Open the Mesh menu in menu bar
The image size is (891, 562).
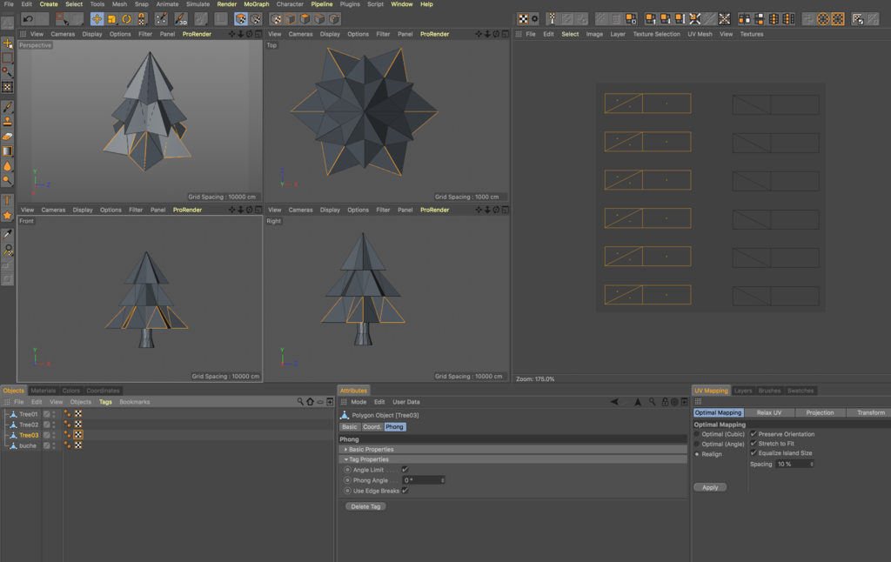click(x=119, y=4)
